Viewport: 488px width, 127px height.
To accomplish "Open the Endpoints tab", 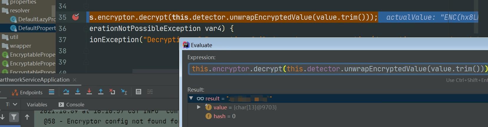I will point(27,93).
